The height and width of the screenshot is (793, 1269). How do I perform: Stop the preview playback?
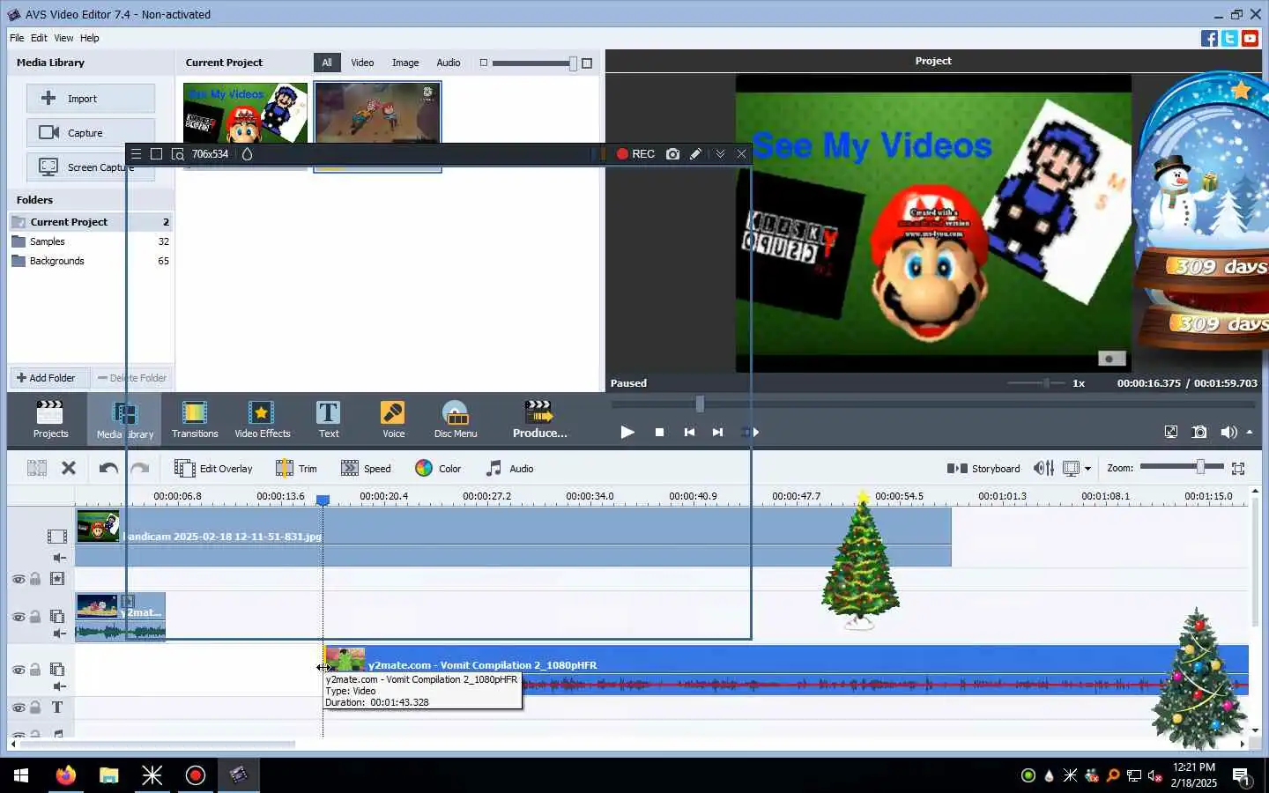point(659,432)
